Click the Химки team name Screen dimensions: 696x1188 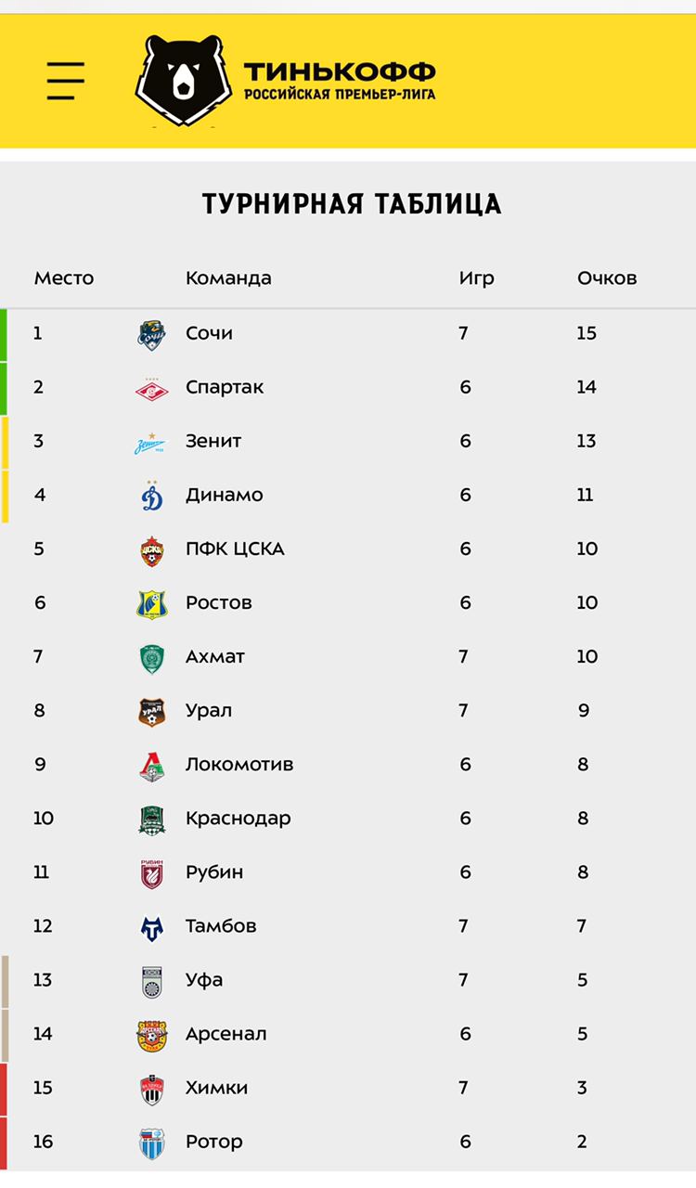(x=216, y=1088)
